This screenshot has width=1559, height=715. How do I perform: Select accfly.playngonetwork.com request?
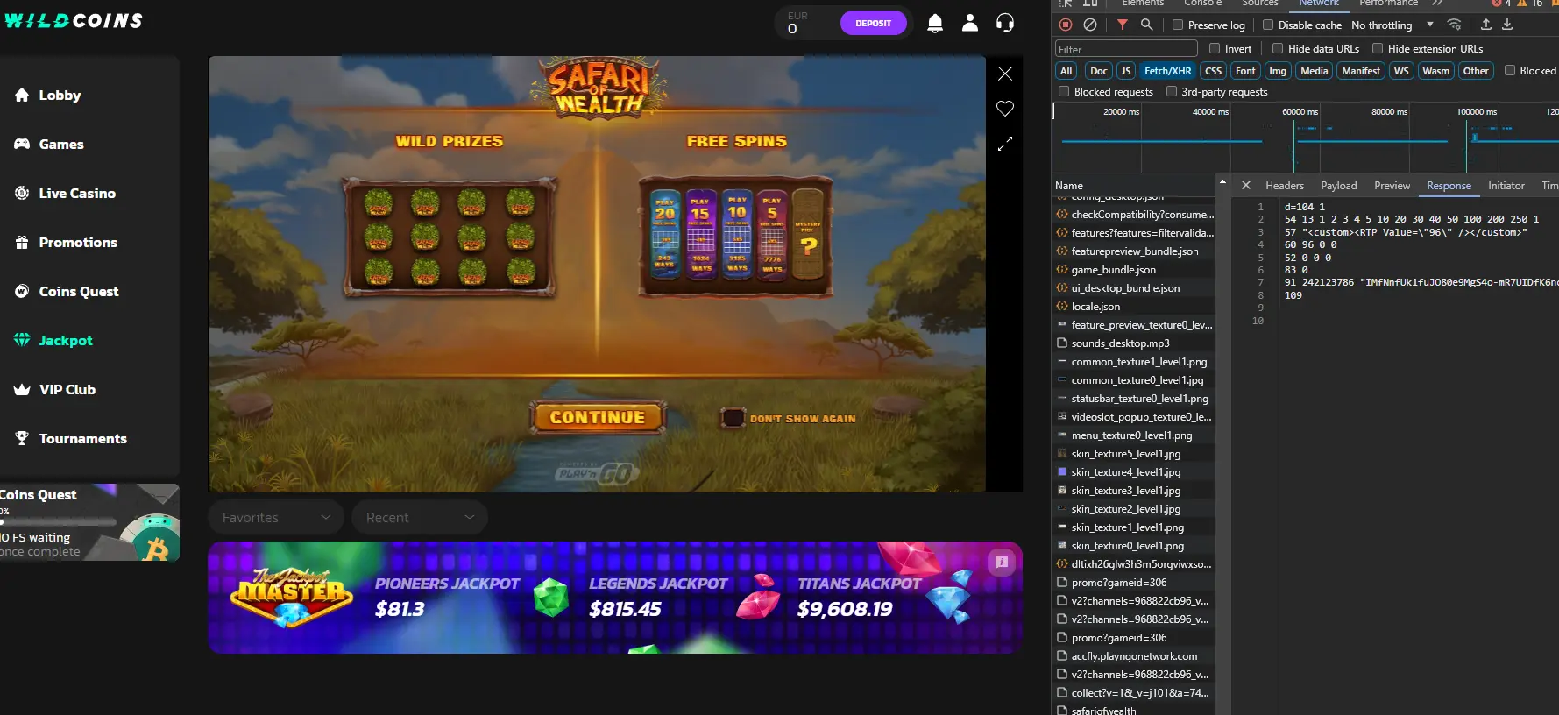pos(1135,656)
